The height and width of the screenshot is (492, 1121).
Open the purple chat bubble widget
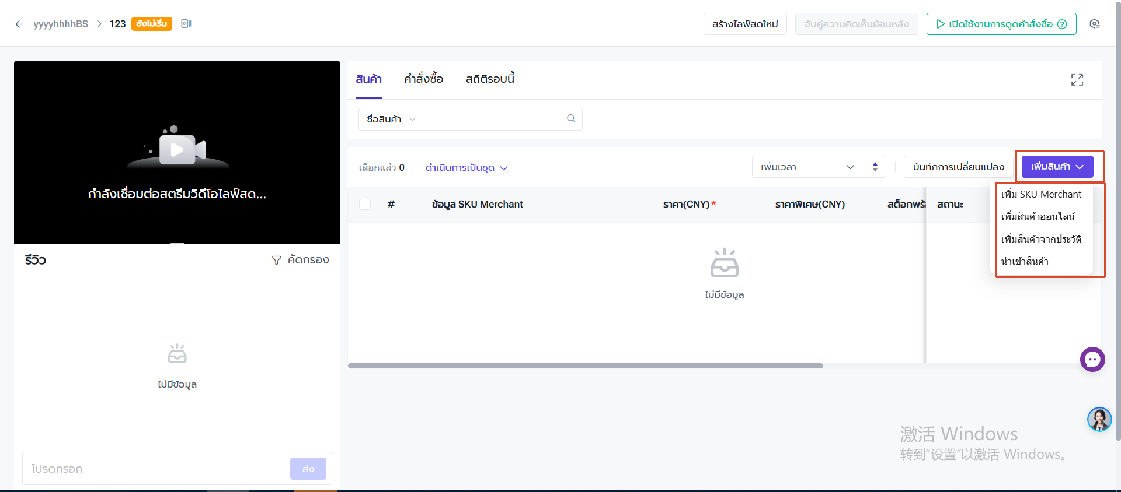click(1092, 360)
